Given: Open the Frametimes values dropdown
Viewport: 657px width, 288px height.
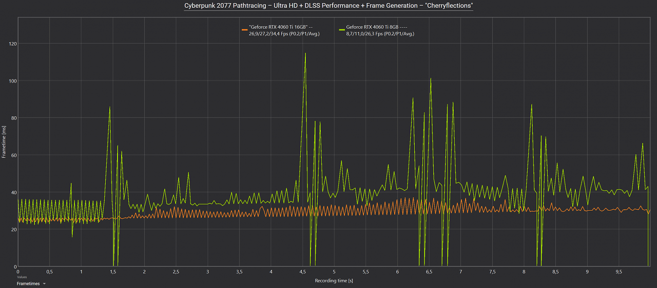Looking at the screenshot, I should coord(31,283).
